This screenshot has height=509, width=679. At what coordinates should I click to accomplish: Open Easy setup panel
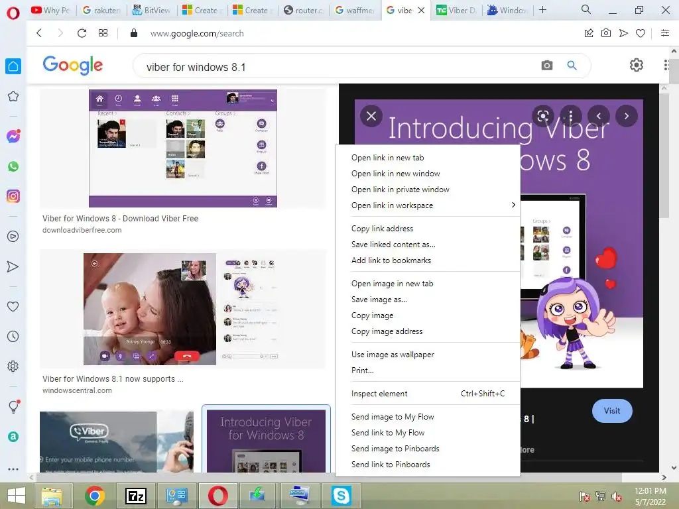click(665, 33)
